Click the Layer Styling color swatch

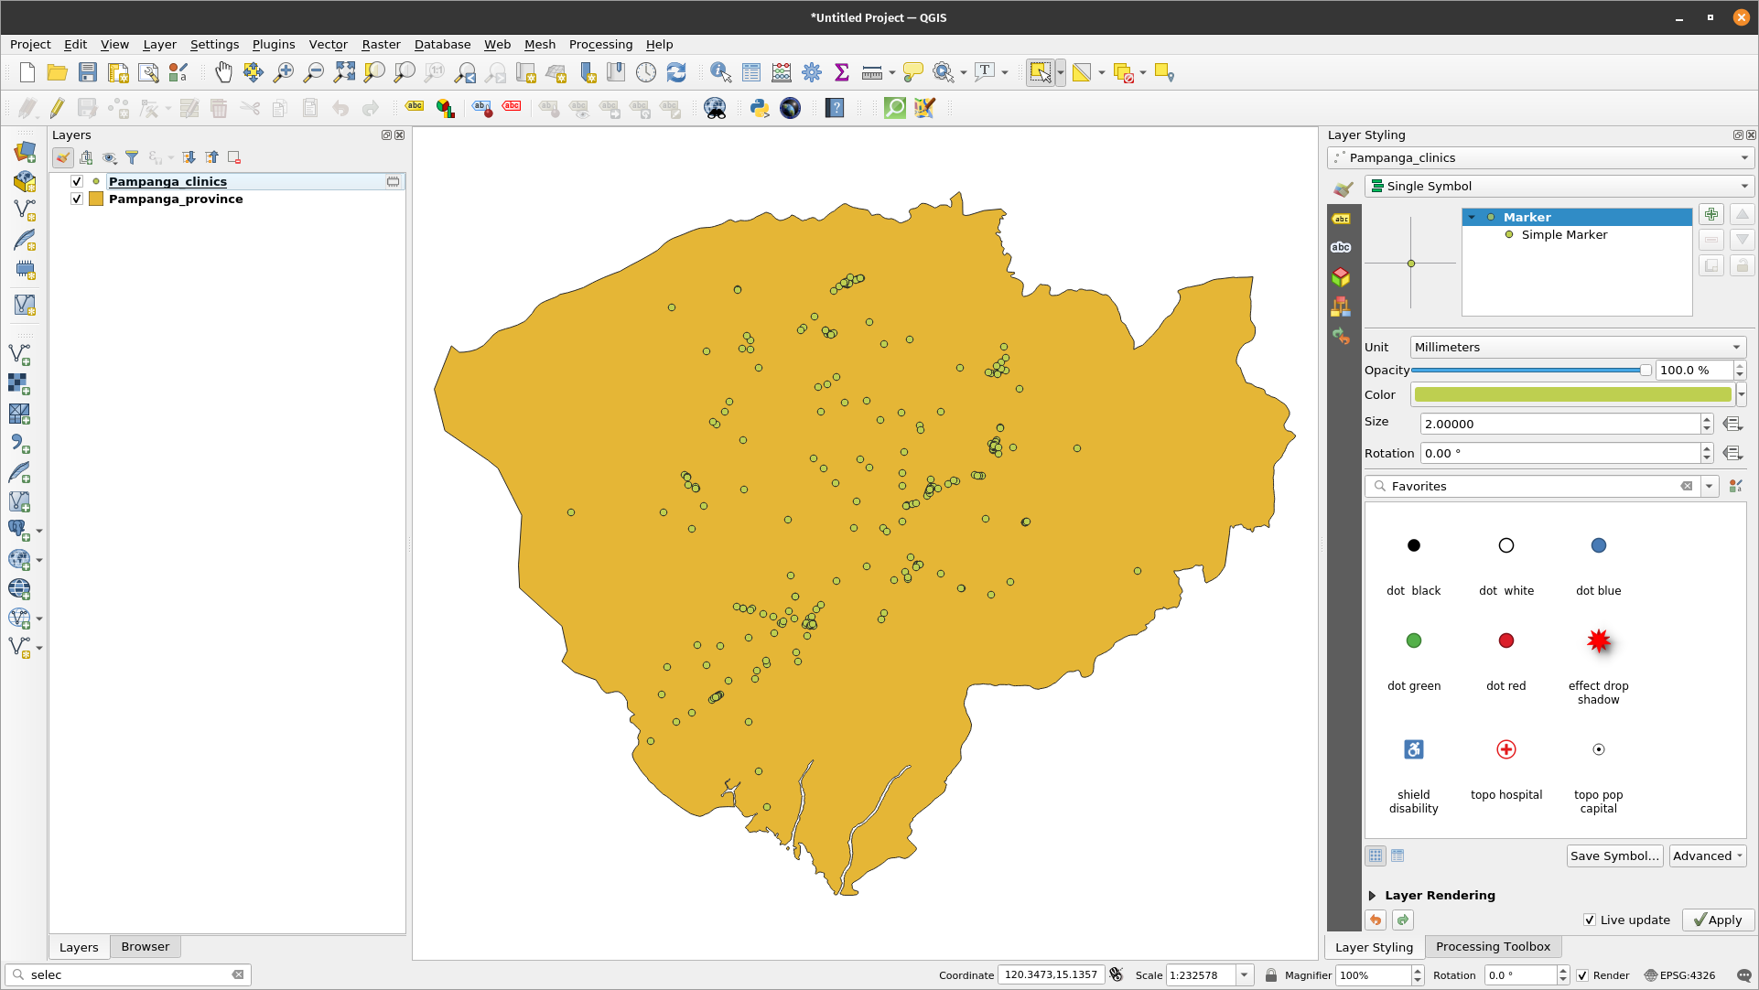(x=1571, y=393)
